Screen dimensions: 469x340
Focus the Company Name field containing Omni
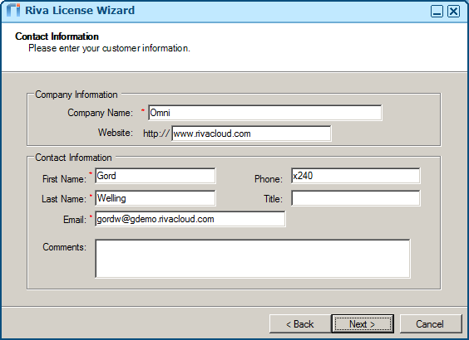click(265, 113)
